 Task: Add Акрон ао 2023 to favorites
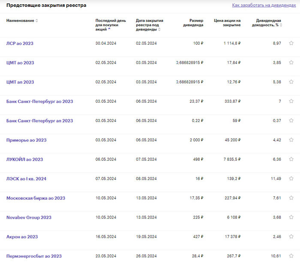tap(291, 237)
